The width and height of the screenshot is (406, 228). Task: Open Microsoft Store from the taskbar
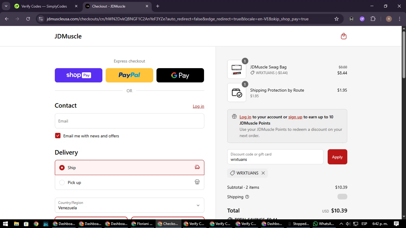(26, 224)
